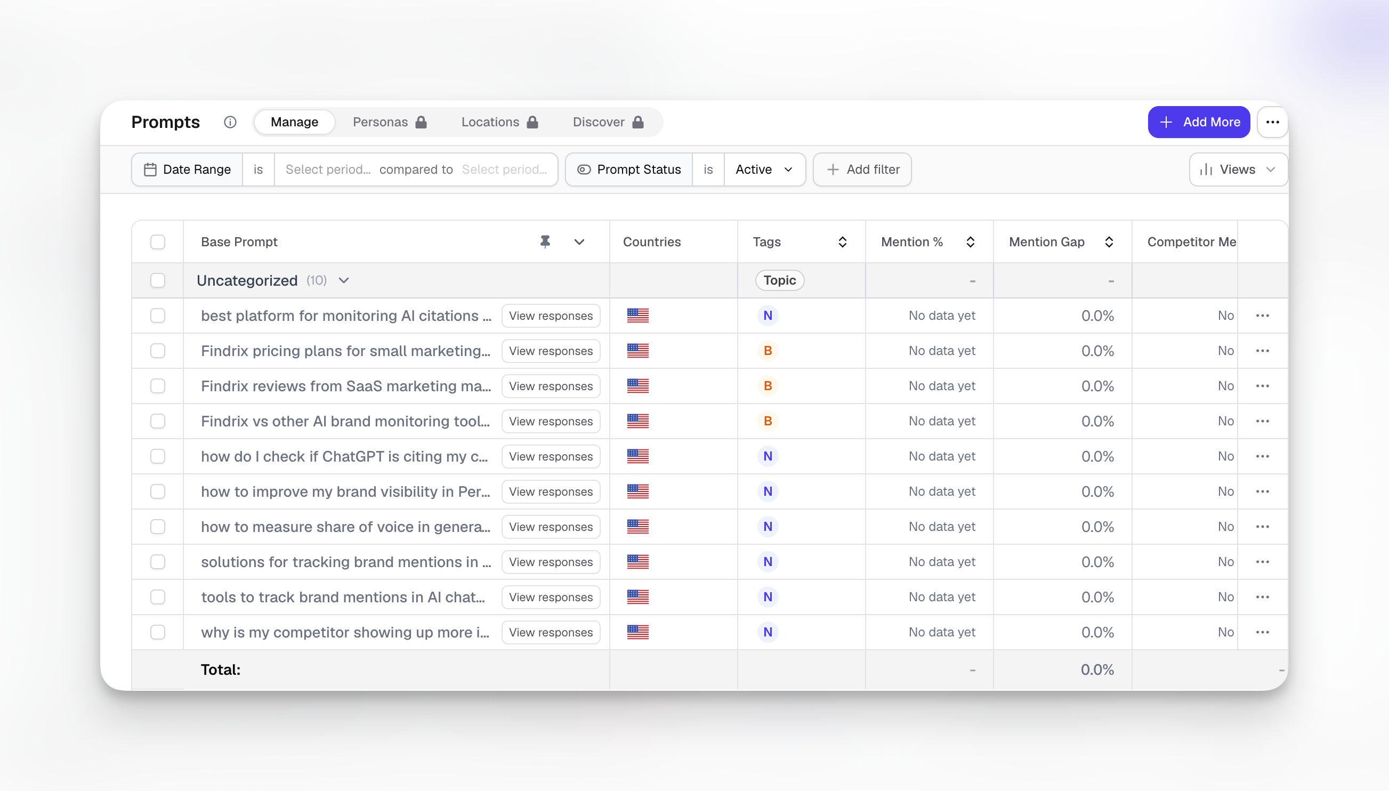Screen dimensions: 1389x791
Task: Open row menu for Findrix pricing plans prompt
Action: 1263,351
